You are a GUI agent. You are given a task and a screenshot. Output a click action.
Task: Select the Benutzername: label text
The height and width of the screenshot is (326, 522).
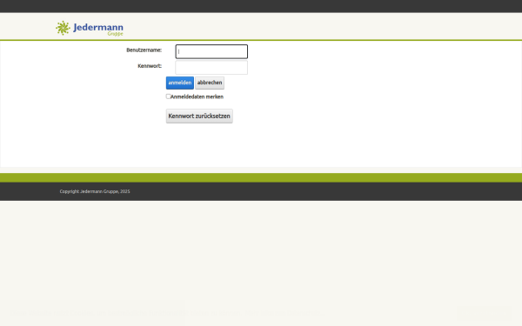(x=144, y=50)
